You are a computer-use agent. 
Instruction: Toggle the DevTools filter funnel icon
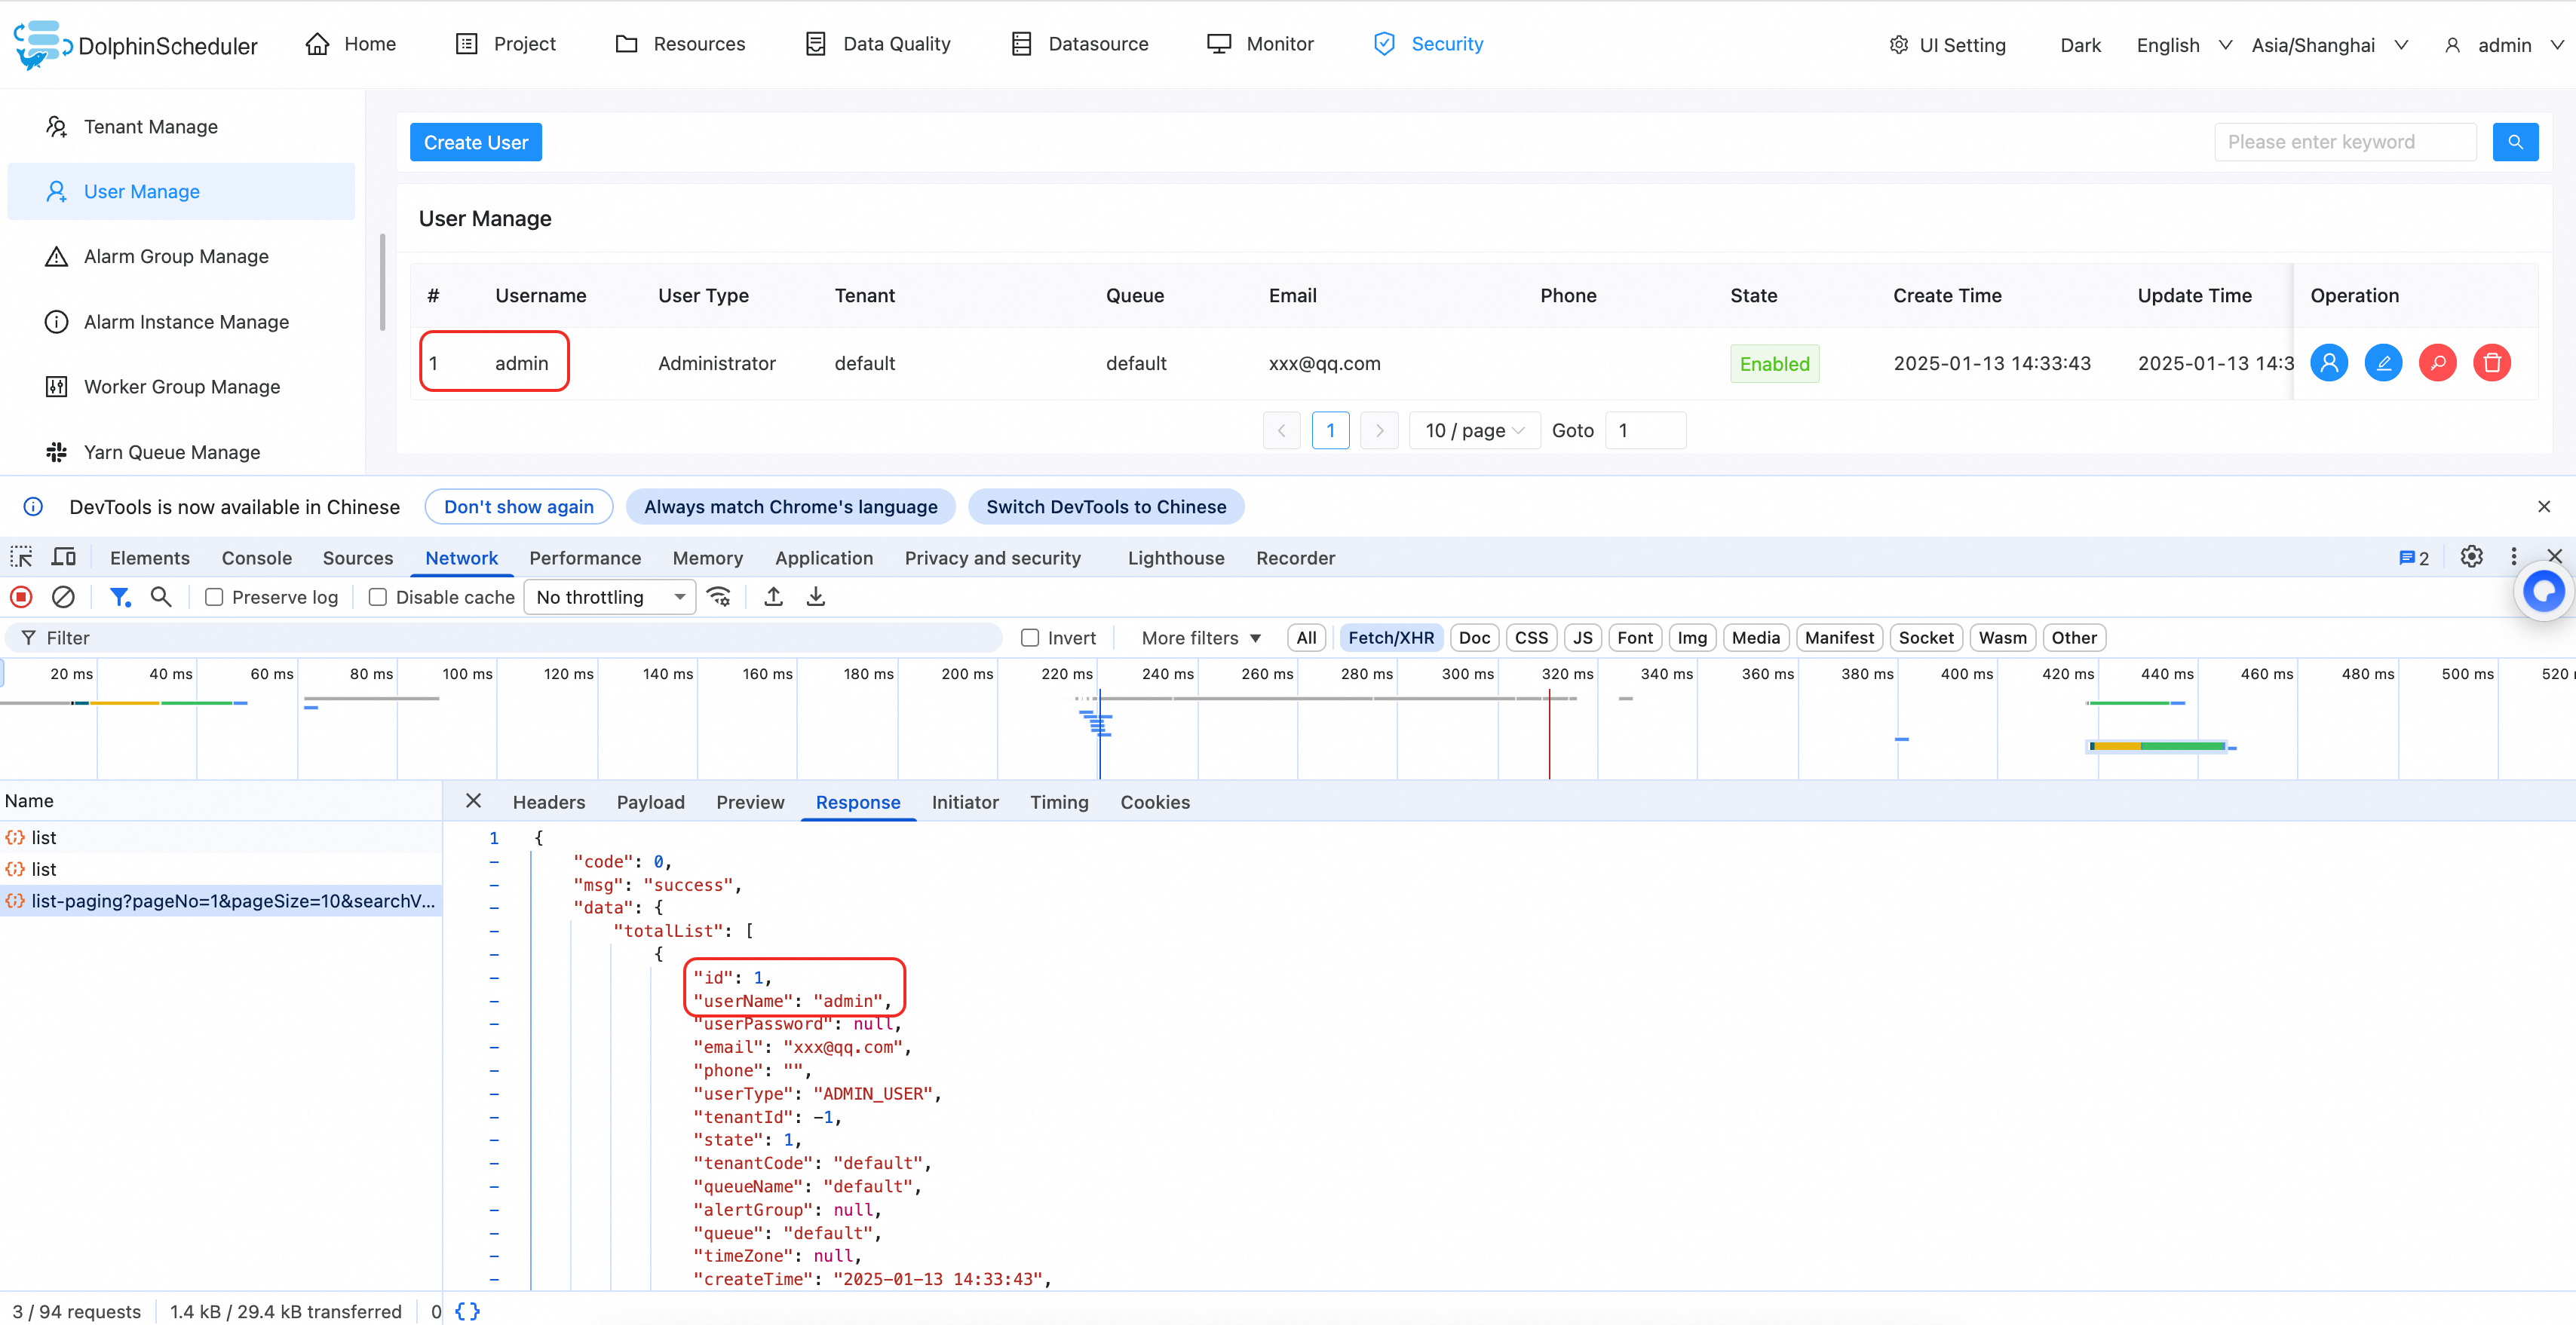click(120, 596)
